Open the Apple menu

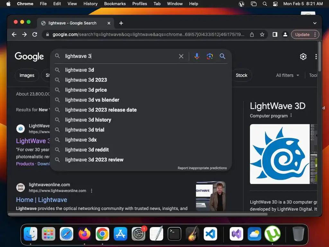(x=8, y=4)
